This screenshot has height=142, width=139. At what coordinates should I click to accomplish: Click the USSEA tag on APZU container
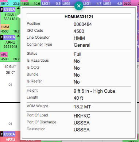tap(9, 134)
